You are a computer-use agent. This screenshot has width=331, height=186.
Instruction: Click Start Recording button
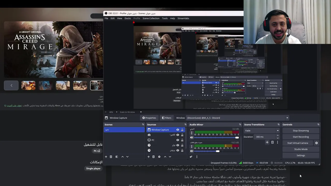click(301, 137)
